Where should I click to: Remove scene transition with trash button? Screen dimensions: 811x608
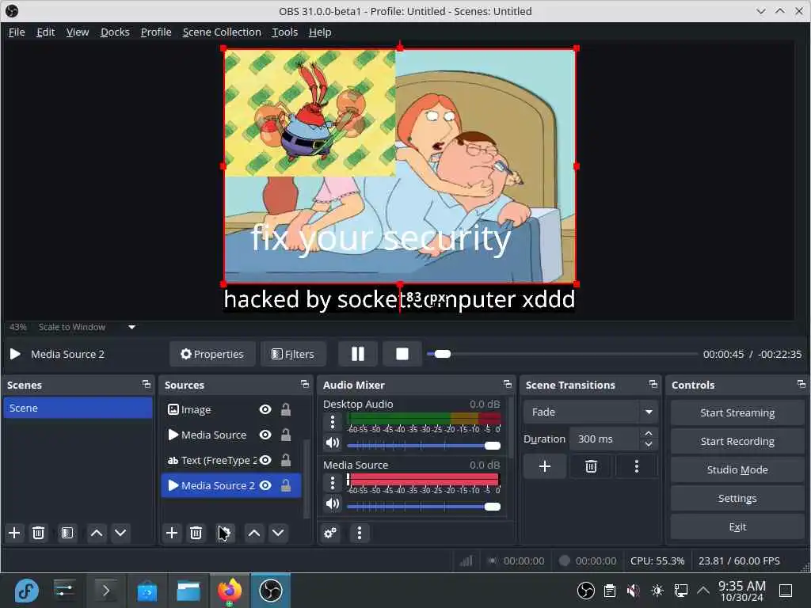(591, 466)
